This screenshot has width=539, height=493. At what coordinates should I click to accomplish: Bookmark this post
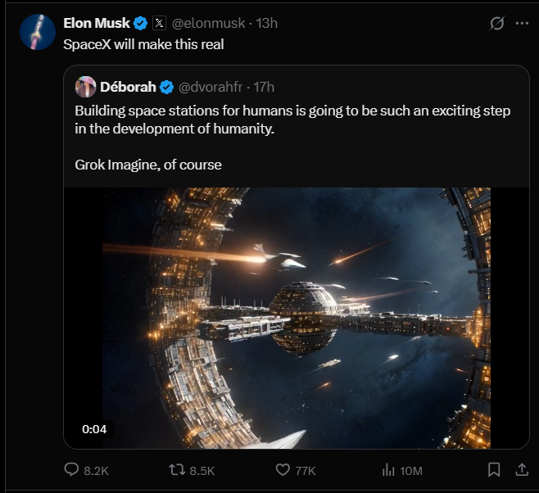point(494,470)
